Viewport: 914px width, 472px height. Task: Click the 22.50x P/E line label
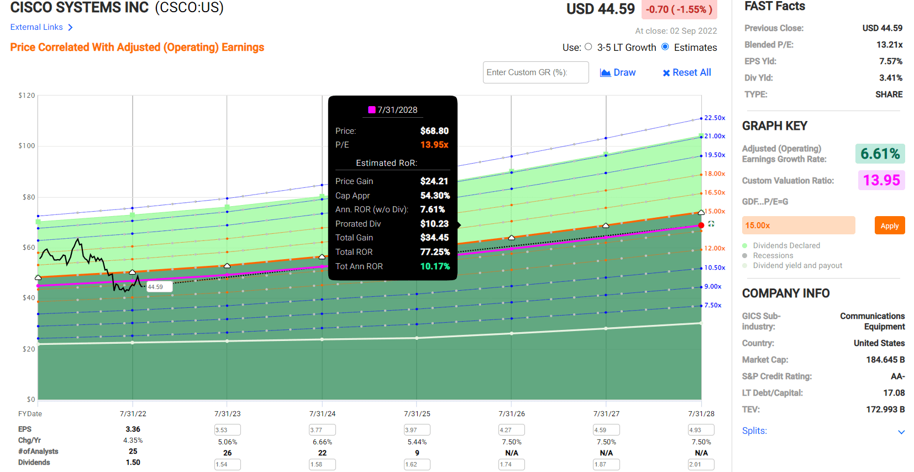715,118
